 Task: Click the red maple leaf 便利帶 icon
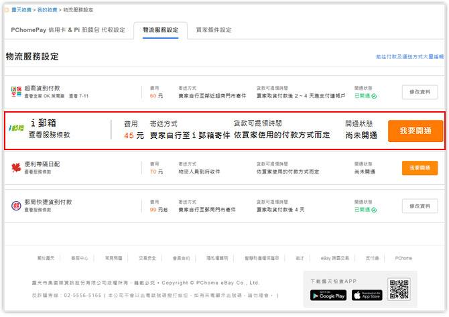point(17,167)
